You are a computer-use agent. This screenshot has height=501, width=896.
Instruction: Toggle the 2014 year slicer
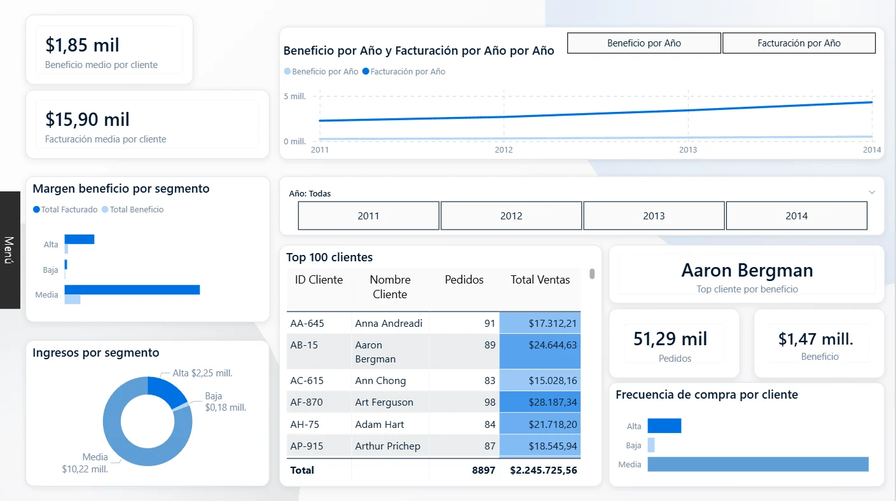(x=797, y=216)
